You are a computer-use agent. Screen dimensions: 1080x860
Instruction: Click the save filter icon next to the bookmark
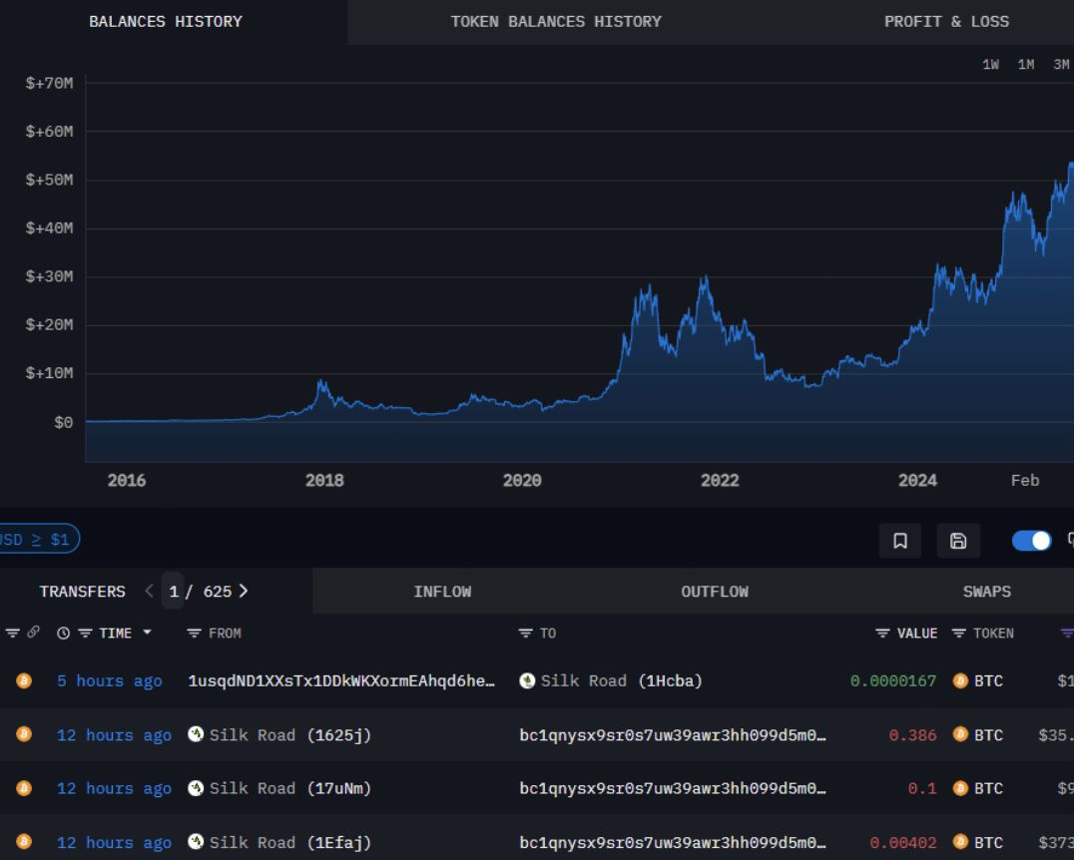tap(958, 540)
